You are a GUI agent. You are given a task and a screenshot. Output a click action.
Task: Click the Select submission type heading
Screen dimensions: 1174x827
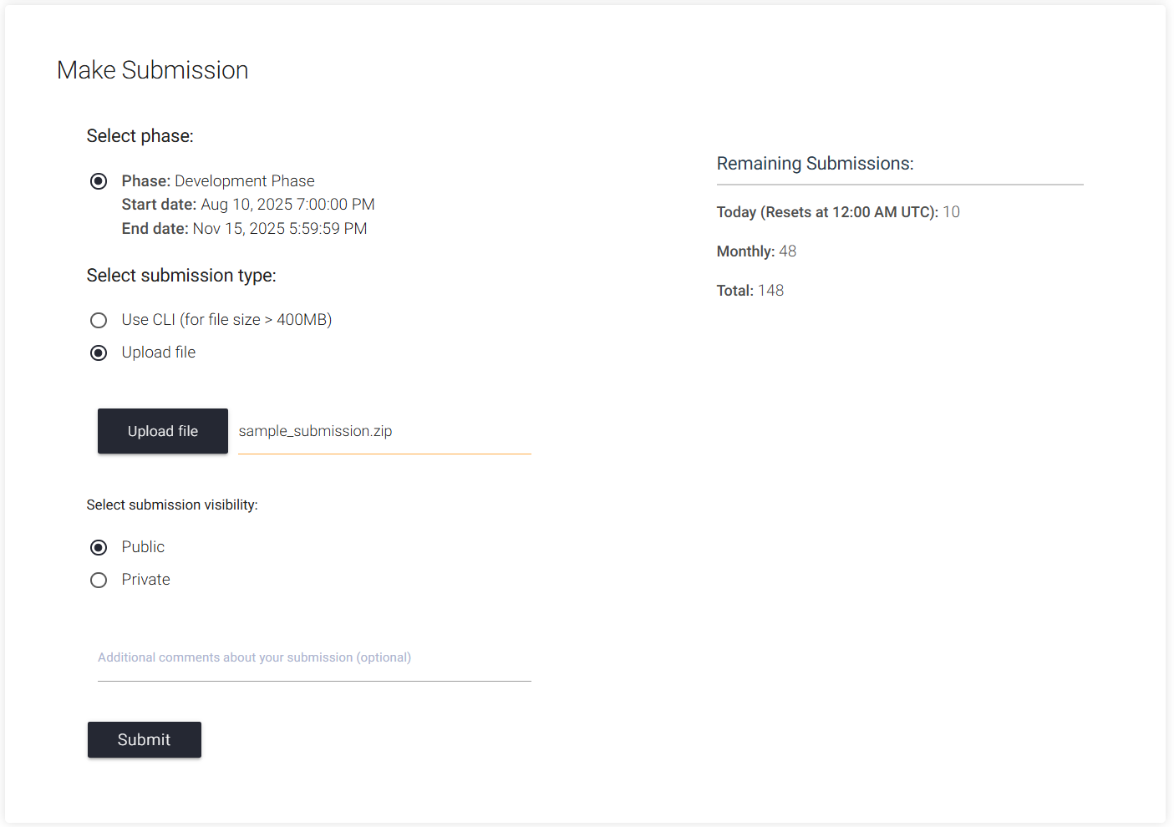click(x=180, y=276)
